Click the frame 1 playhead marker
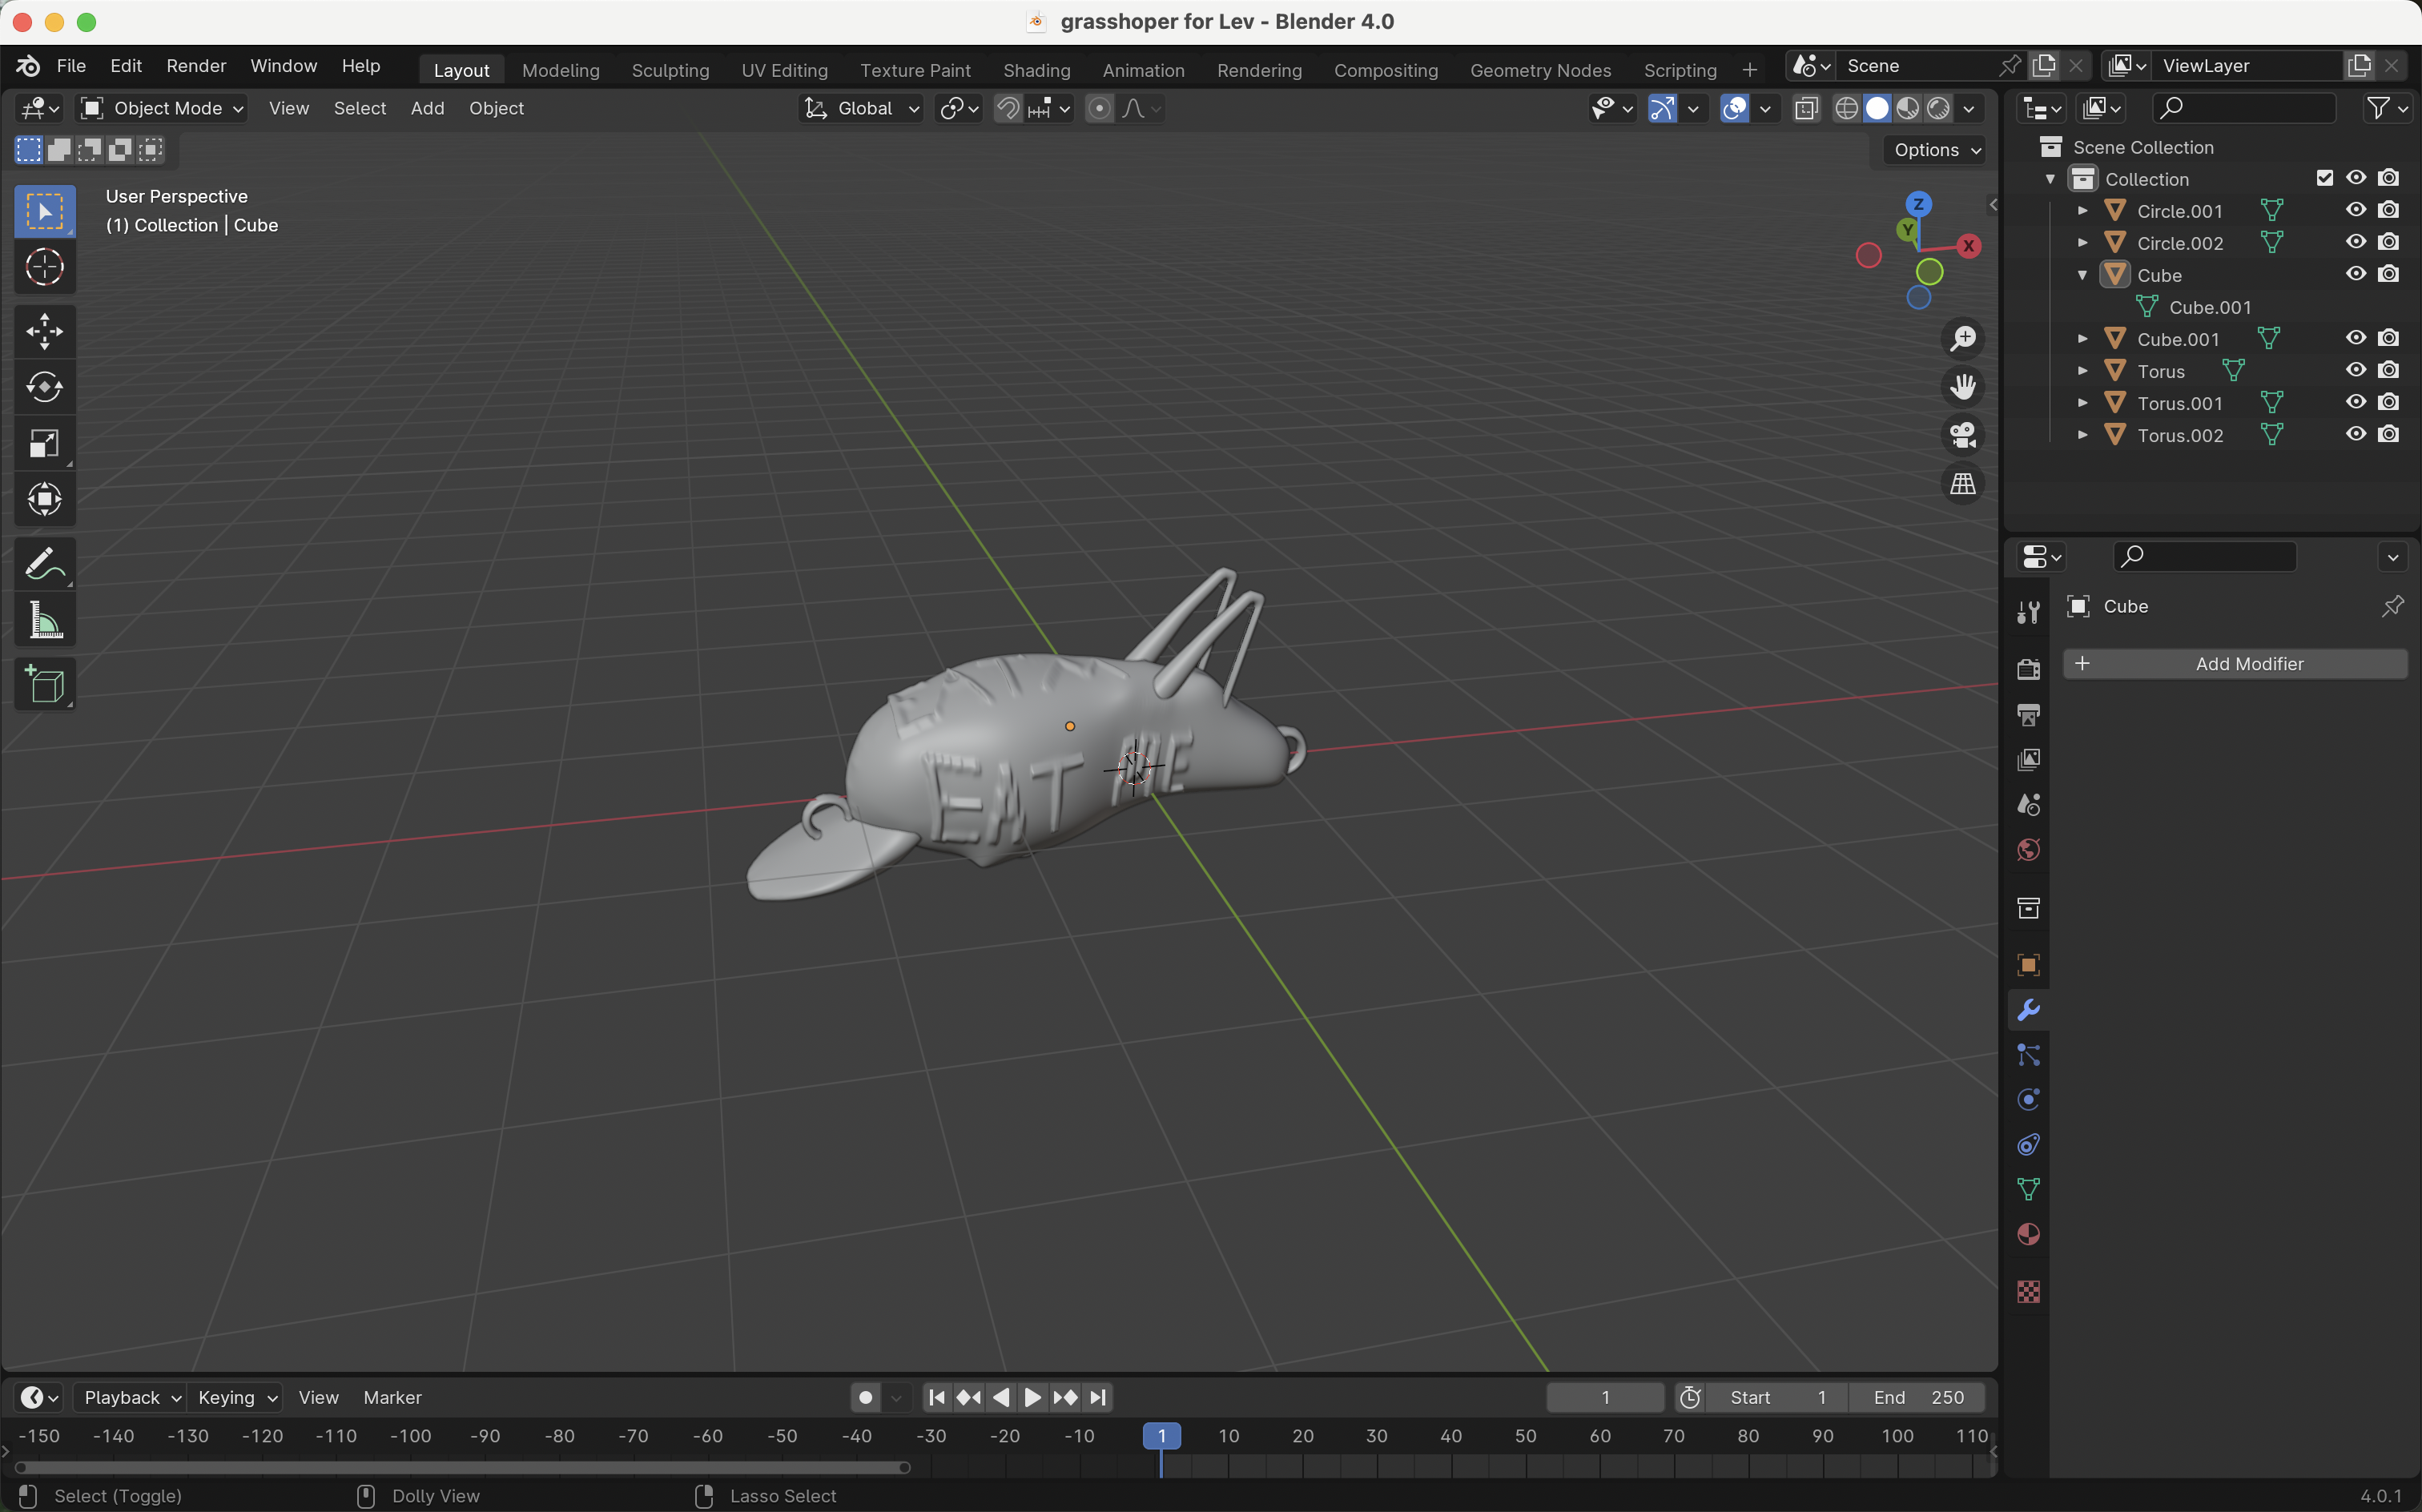The width and height of the screenshot is (2422, 1512). pos(1161,1436)
